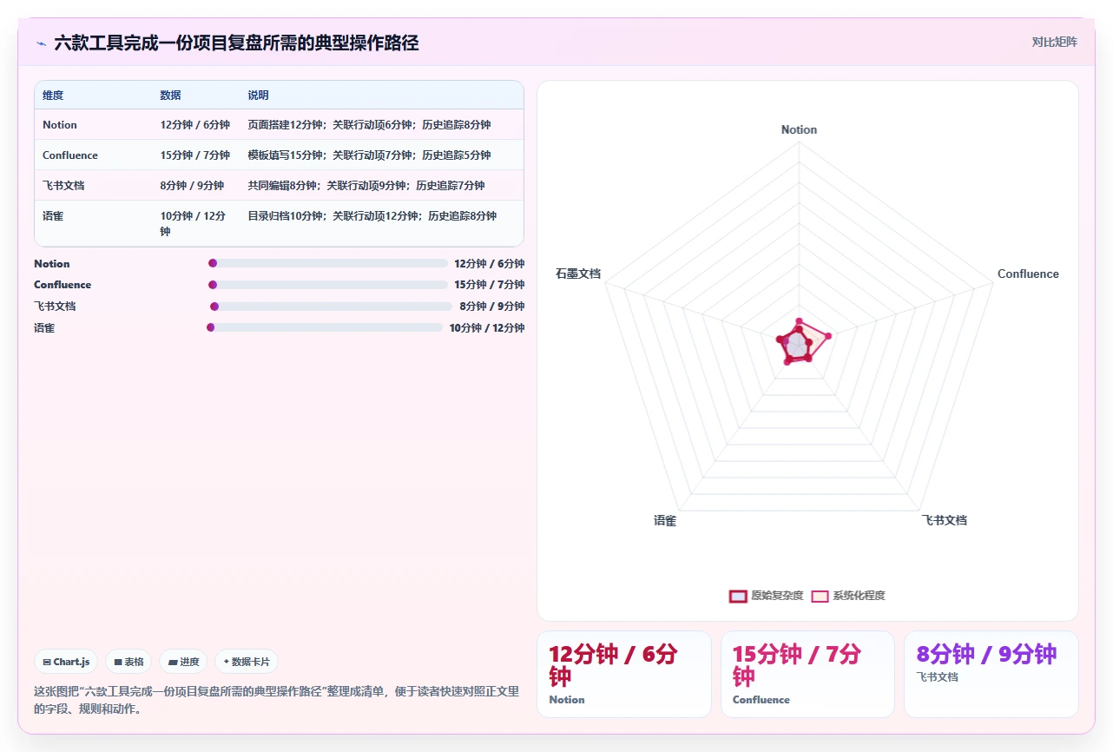Click the Notion label in the progress list
The width and height of the screenshot is (1113, 752).
click(52, 264)
